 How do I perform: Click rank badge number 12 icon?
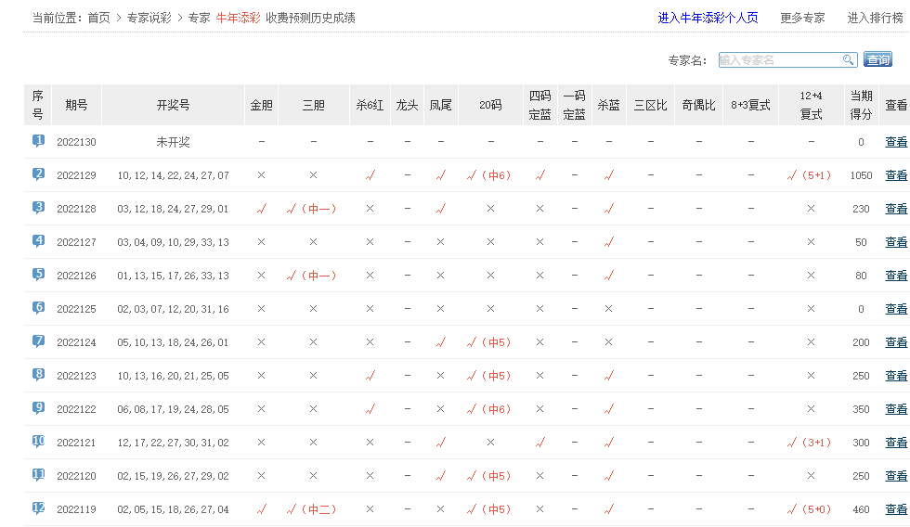pos(38,508)
